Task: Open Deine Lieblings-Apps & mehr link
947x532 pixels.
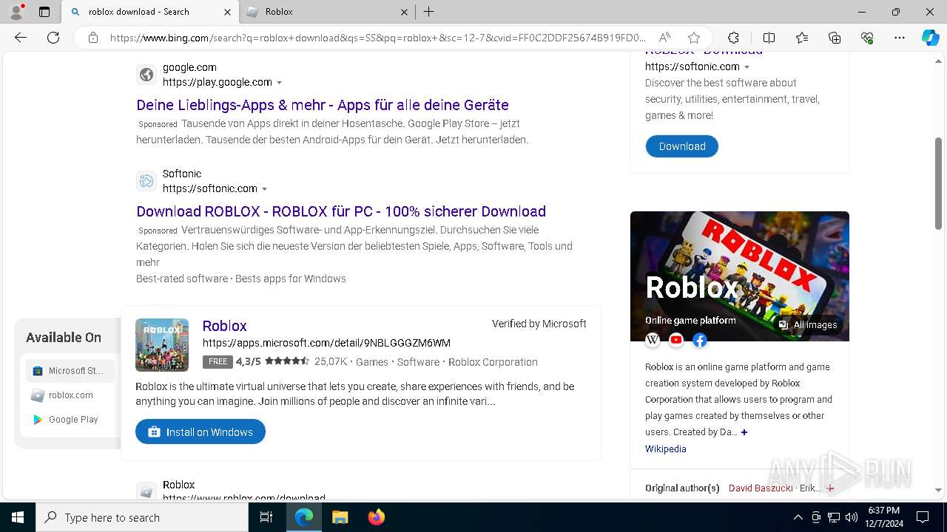Action: (323, 105)
